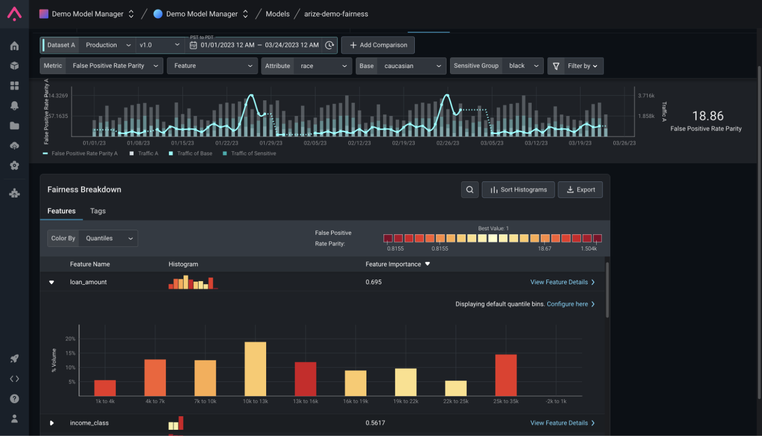Open the Feature dropdown
Image resolution: width=762 pixels, height=436 pixels.
click(x=212, y=66)
